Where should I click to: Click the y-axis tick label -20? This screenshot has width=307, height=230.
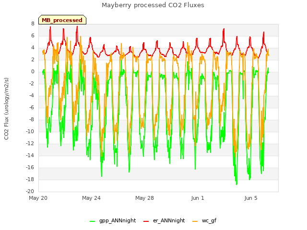pos(30,191)
